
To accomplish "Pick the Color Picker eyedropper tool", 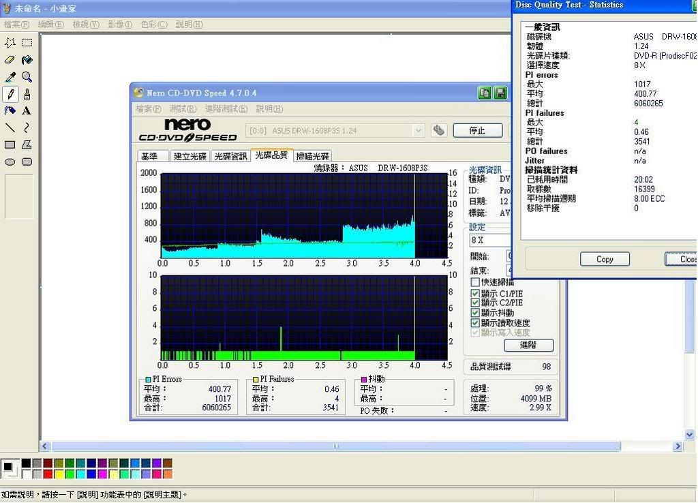I will (x=10, y=77).
